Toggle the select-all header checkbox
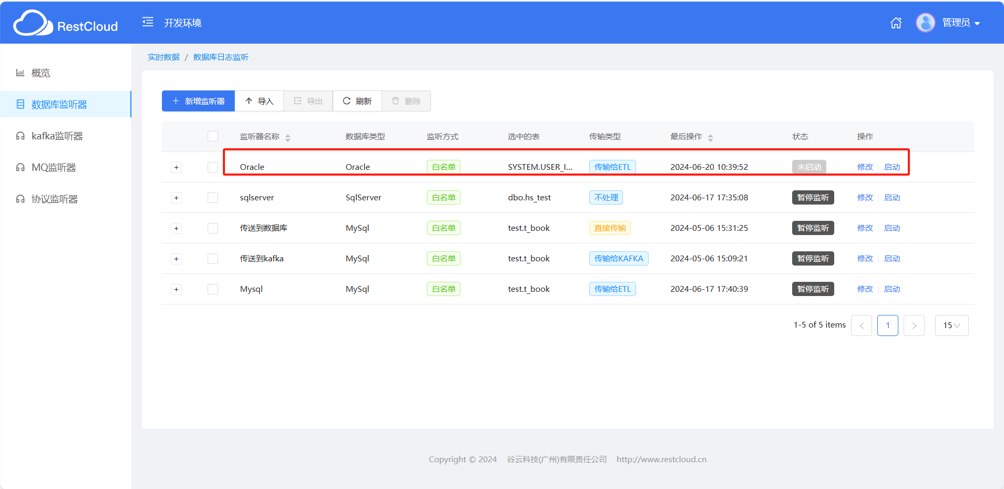This screenshot has width=1004, height=489. click(213, 136)
